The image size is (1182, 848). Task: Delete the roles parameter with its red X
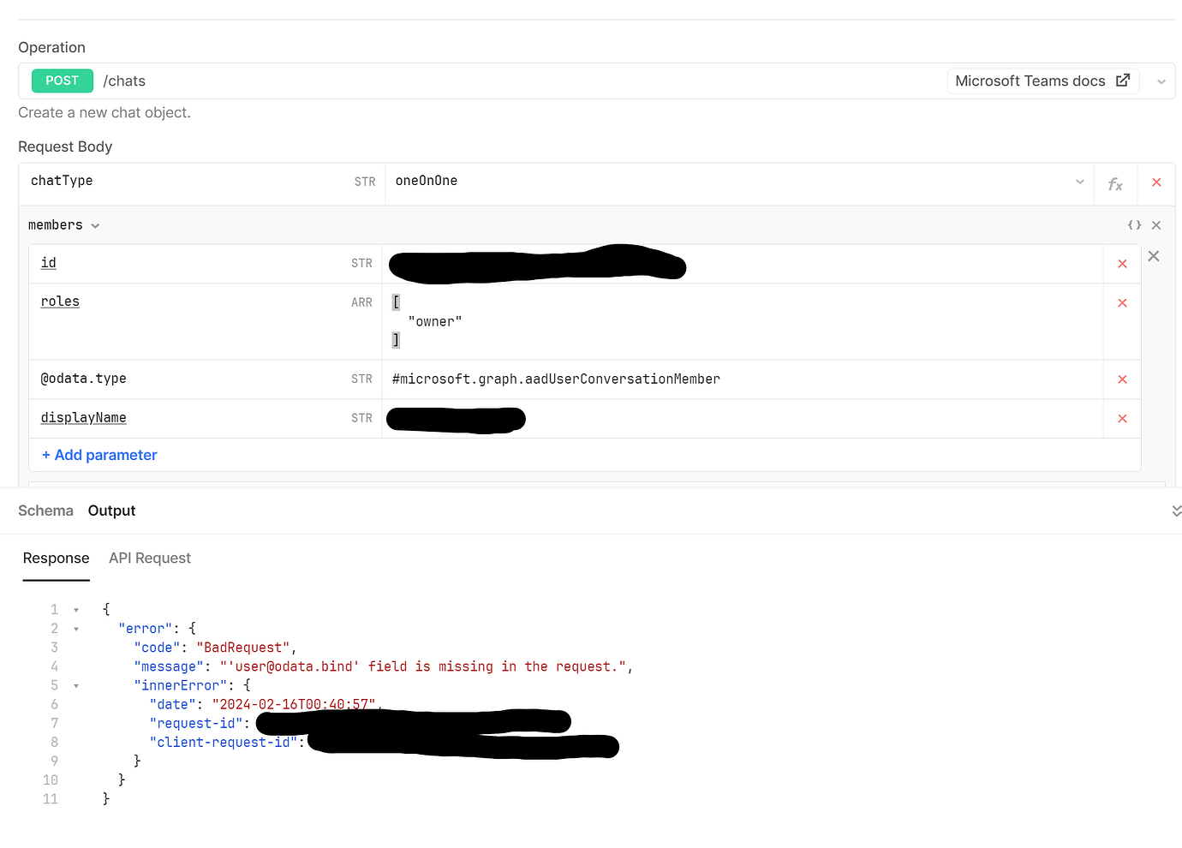point(1122,302)
